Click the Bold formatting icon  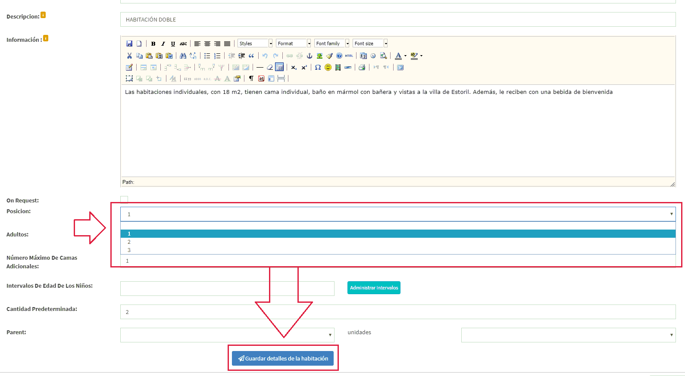pyautogui.click(x=153, y=44)
